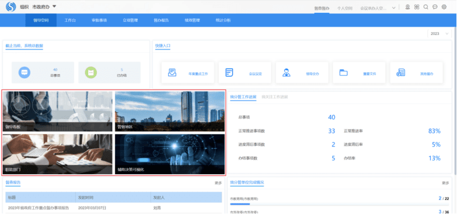Open the 2023 year dropdown
The height and width of the screenshot is (214, 457).
pyautogui.click(x=439, y=34)
